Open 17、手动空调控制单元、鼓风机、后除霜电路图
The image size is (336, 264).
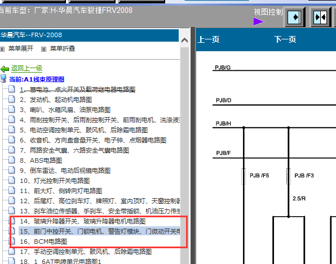86,252
